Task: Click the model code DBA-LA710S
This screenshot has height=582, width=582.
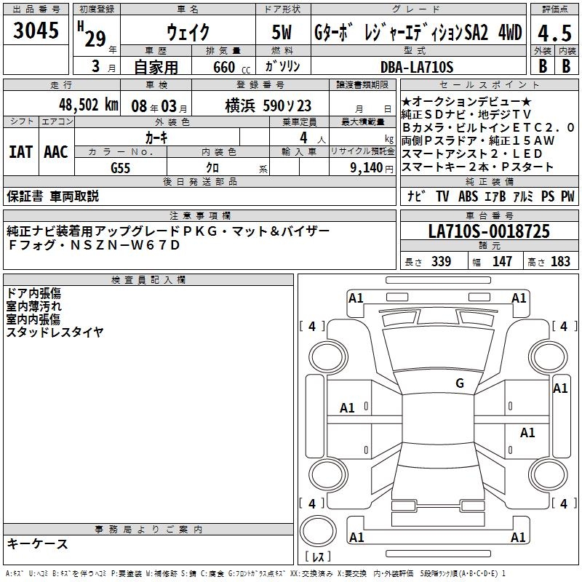Action: click(417, 67)
